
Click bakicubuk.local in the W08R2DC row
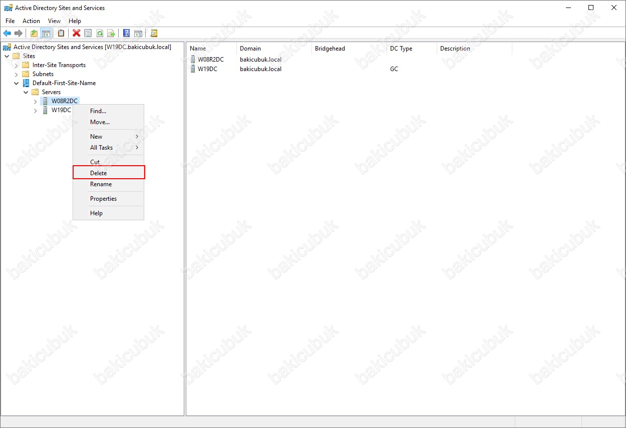pyautogui.click(x=260, y=60)
